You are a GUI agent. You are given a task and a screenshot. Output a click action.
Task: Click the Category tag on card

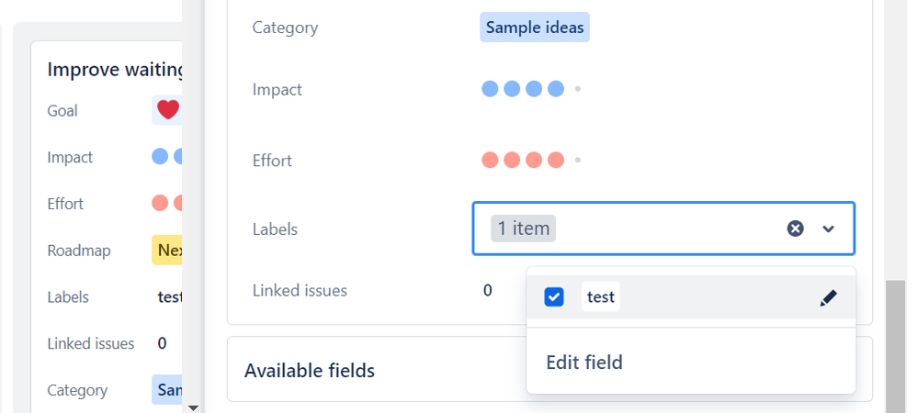tap(167, 390)
